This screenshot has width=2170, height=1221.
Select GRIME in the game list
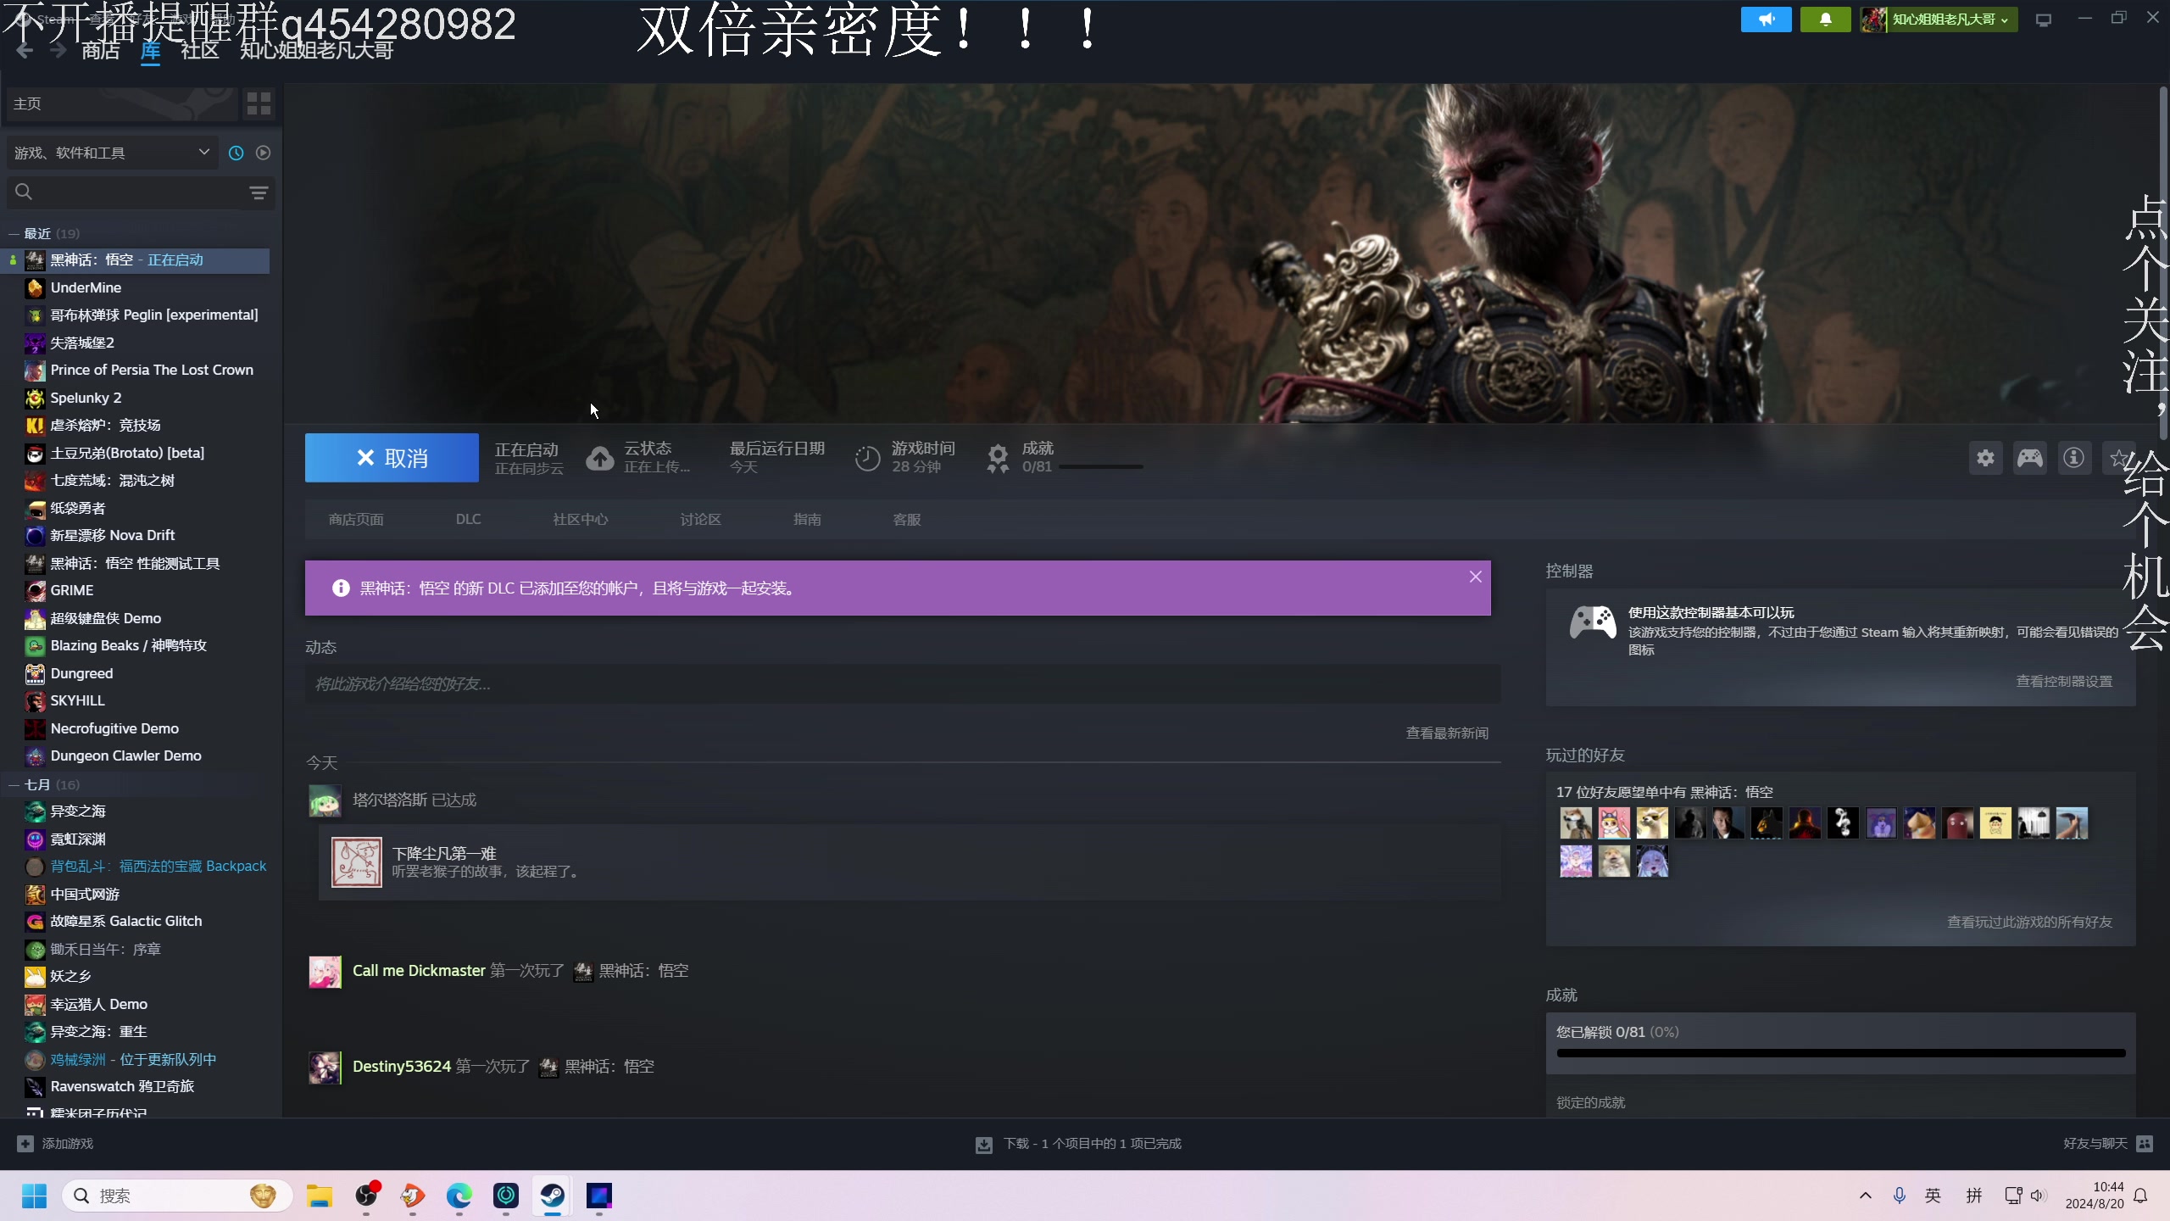(x=72, y=591)
